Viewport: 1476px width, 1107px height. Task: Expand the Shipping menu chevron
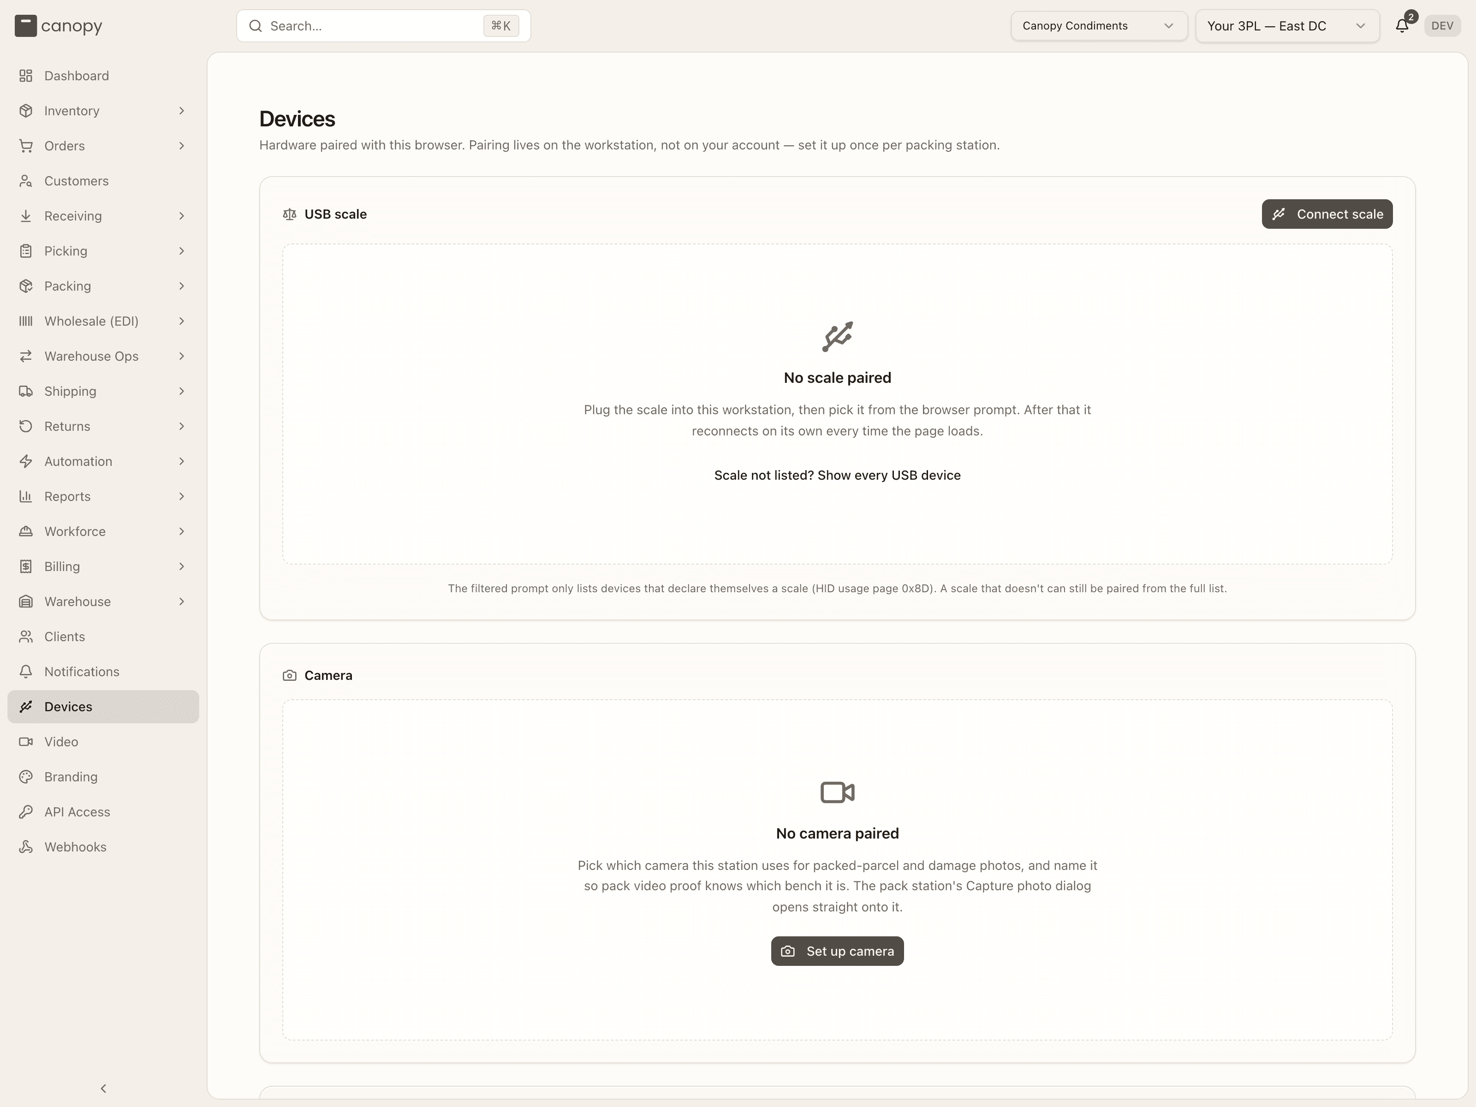point(181,391)
